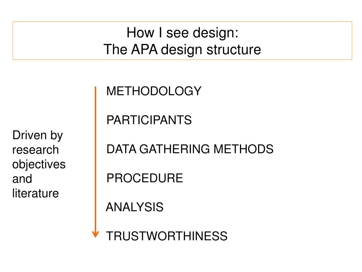The width and height of the screenshot is (362, 272).
Task: Click the word 'literature' on the left
Action: 36,193
